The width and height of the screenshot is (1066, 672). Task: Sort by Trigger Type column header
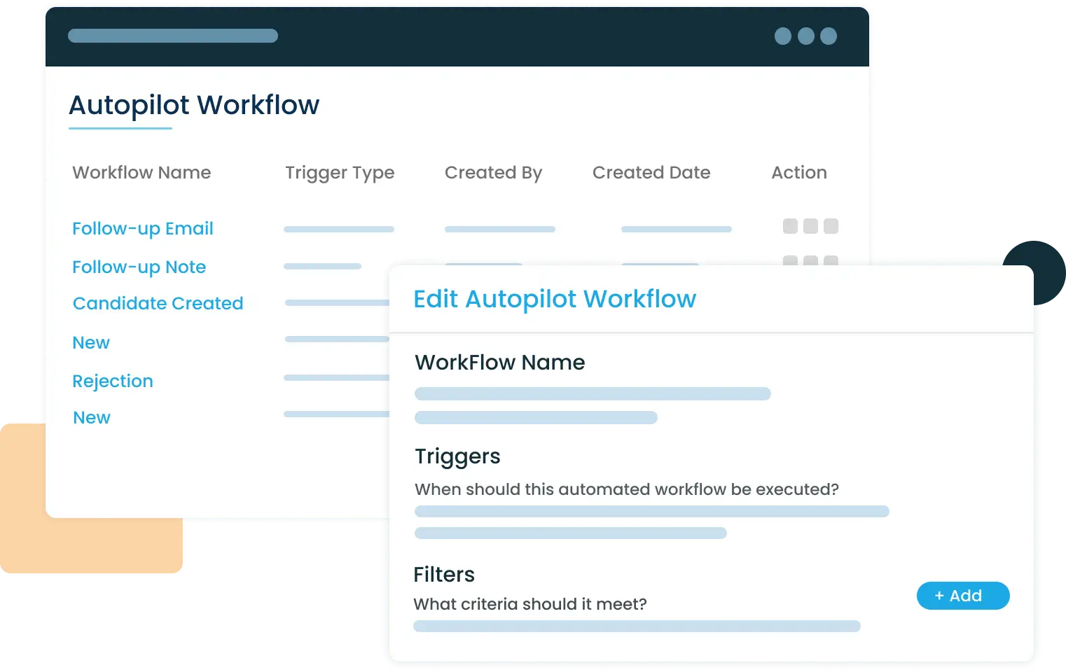click(x=340, y=173)
